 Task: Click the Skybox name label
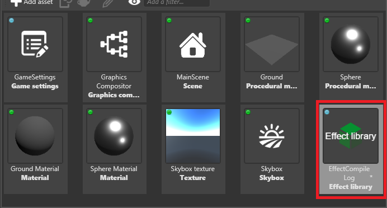click(x=272, y=169)
